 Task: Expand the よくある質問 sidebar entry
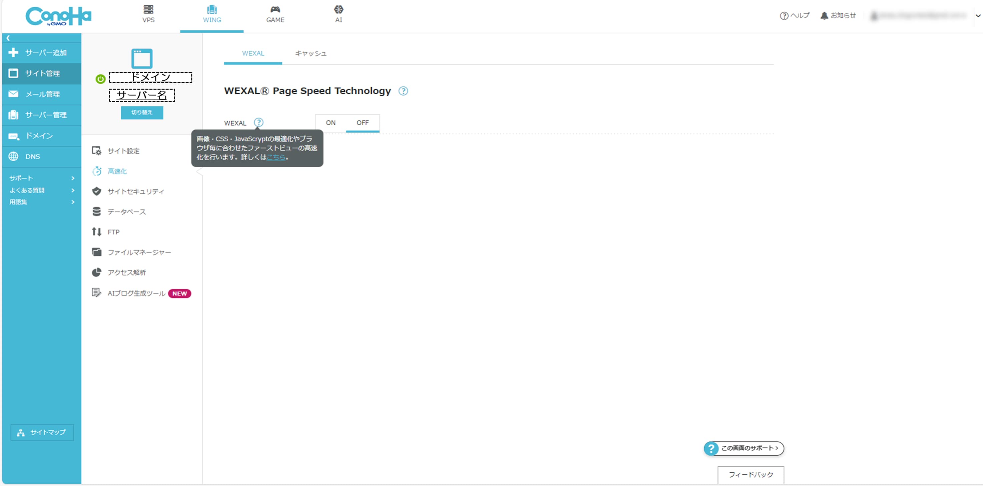42,190
